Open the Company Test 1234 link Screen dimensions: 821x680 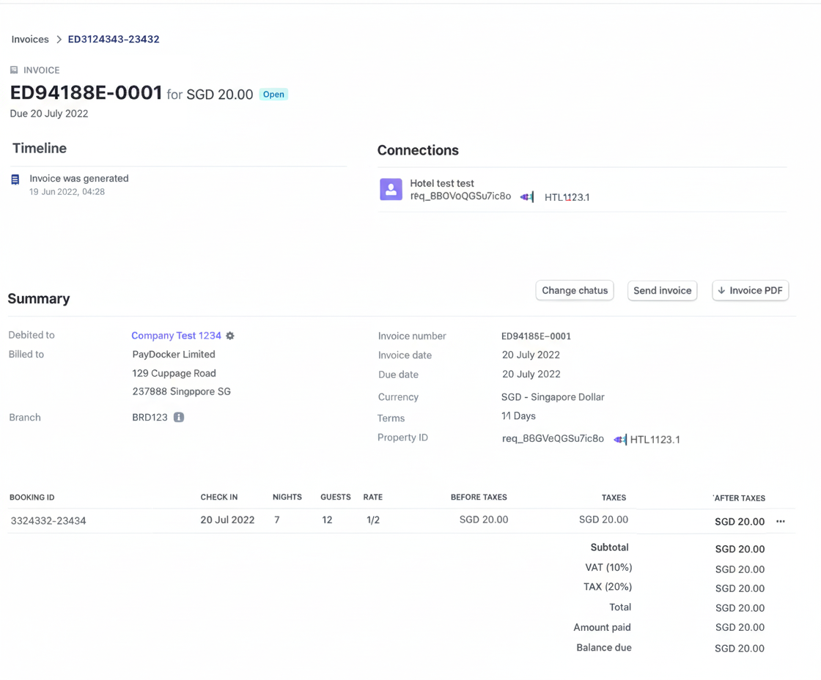(x=176, y=336)
